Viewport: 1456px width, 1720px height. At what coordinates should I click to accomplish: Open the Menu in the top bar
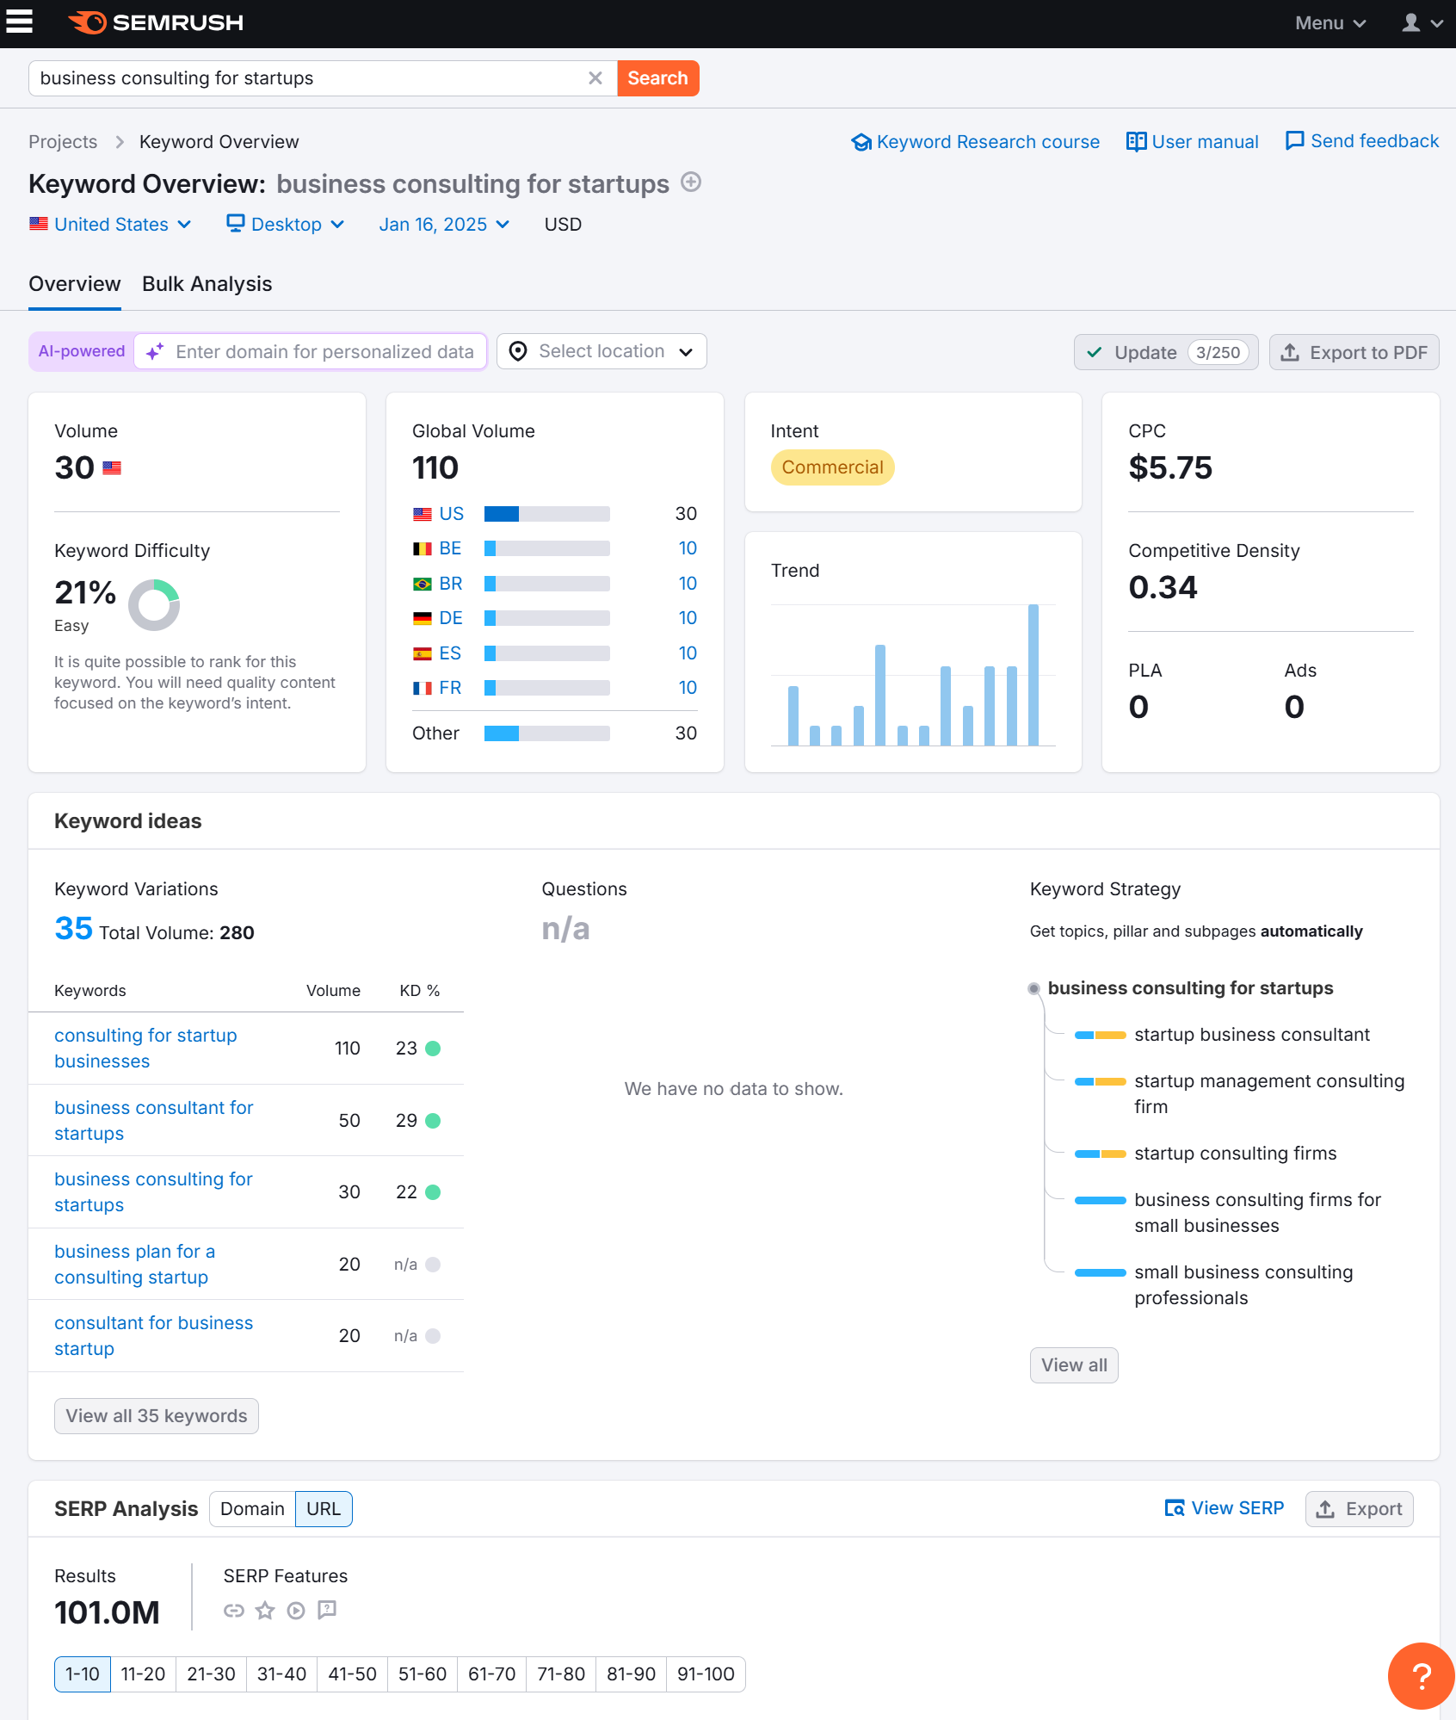point(1329,22)
